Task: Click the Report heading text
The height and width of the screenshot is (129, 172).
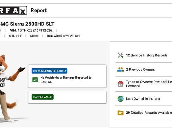Action: tap(39, 11)
